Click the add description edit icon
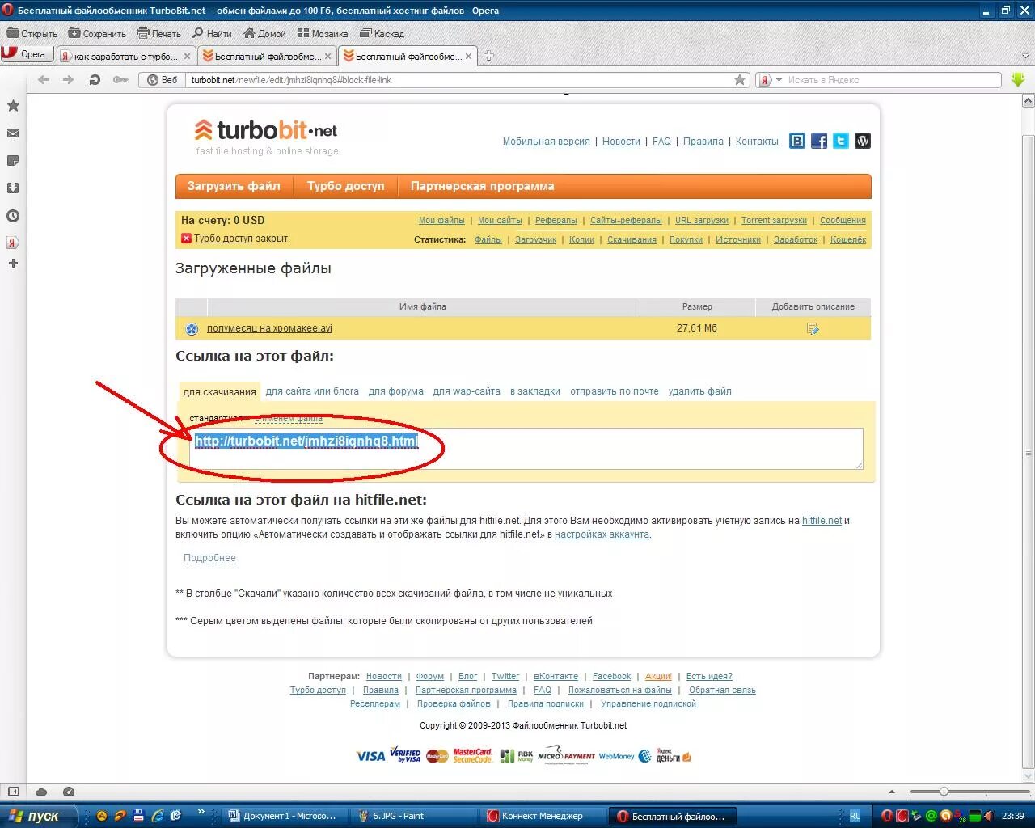This screenshot has height=828, width=1035. [x=813, y=328]
